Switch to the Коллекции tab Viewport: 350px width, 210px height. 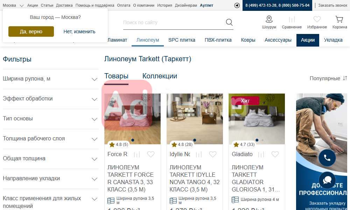(x=160, y=76)
